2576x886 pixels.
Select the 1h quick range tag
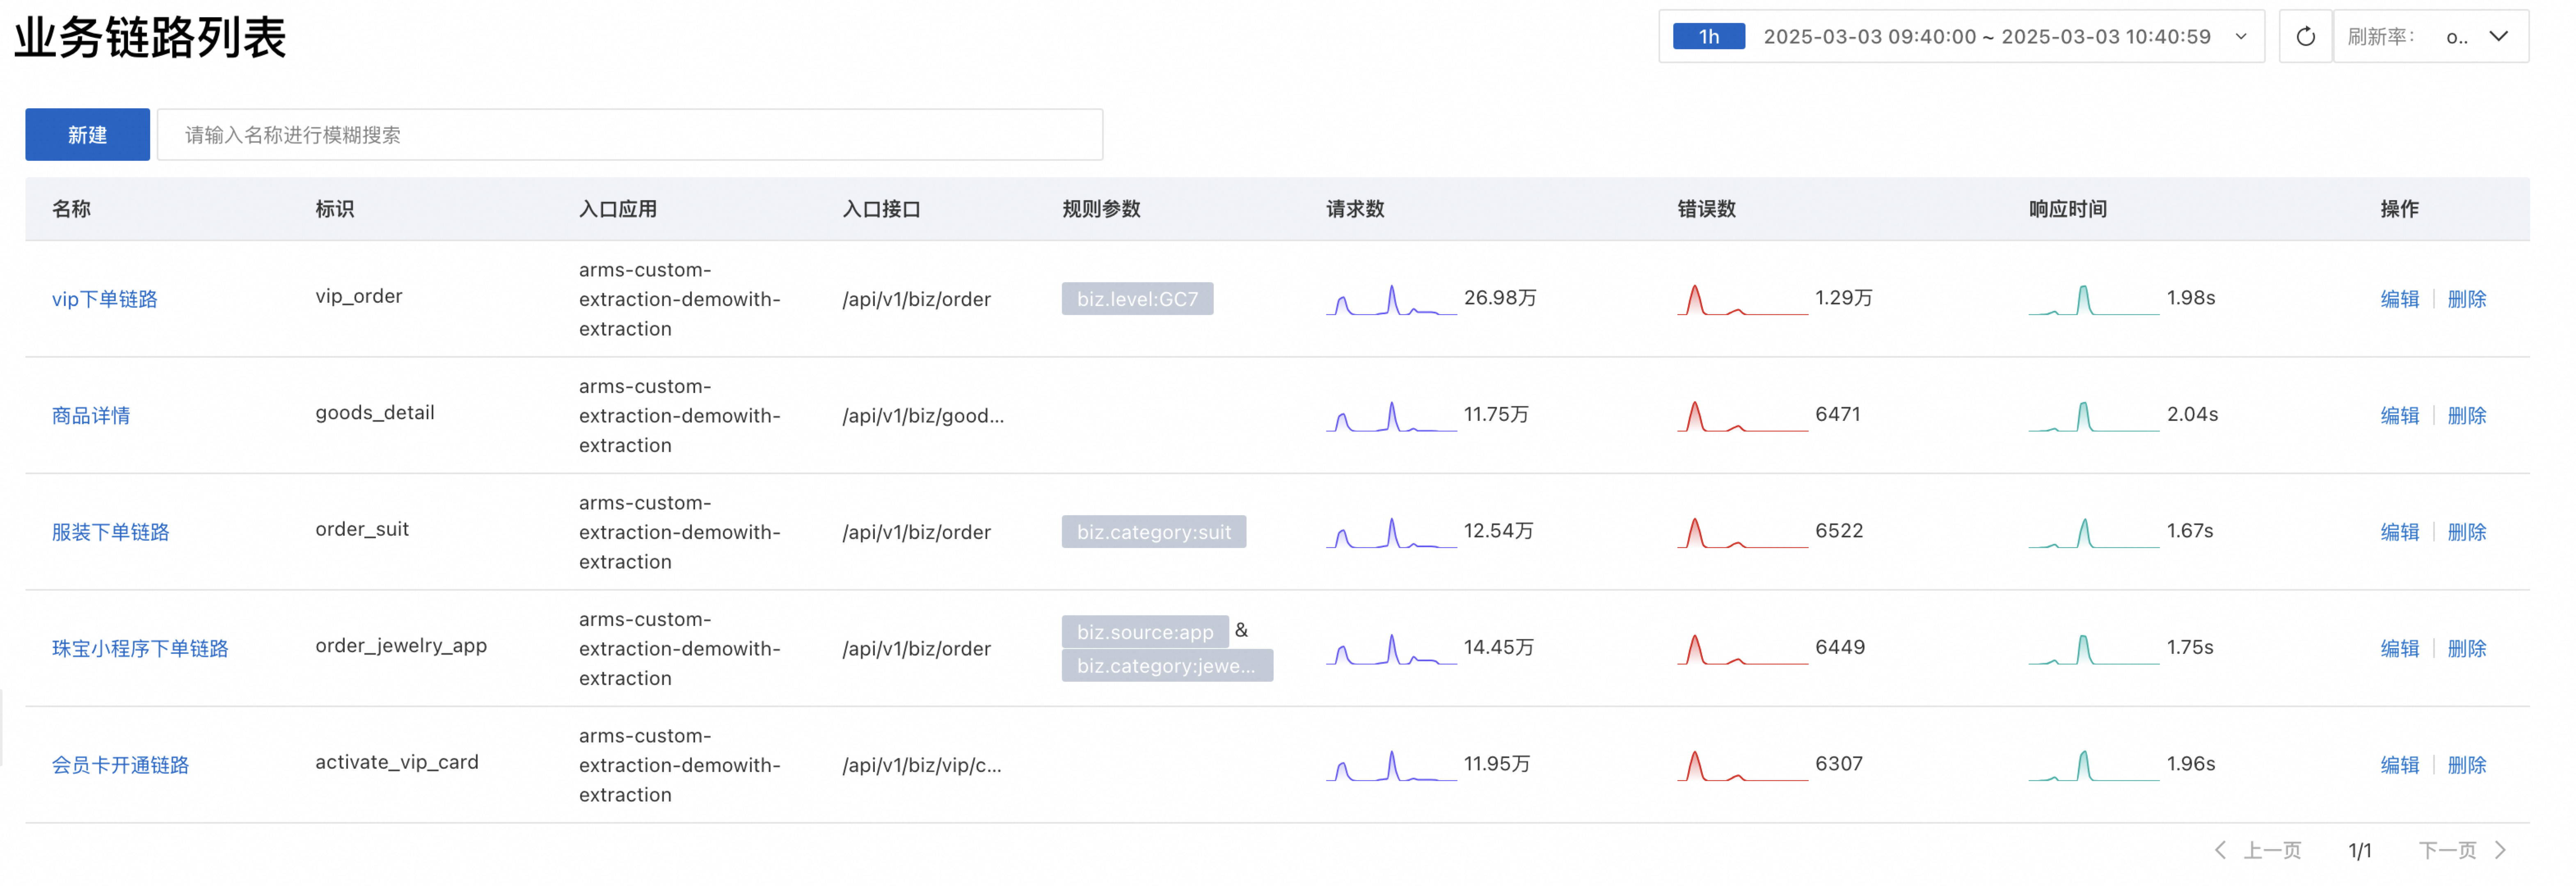tap(1708, 37)
